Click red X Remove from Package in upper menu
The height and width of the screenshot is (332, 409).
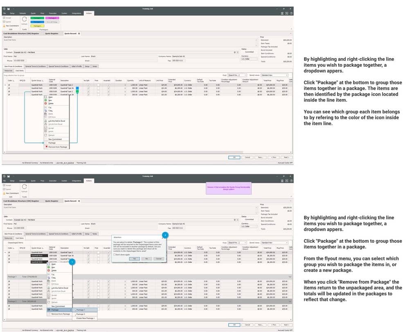(x=46, y=147)
